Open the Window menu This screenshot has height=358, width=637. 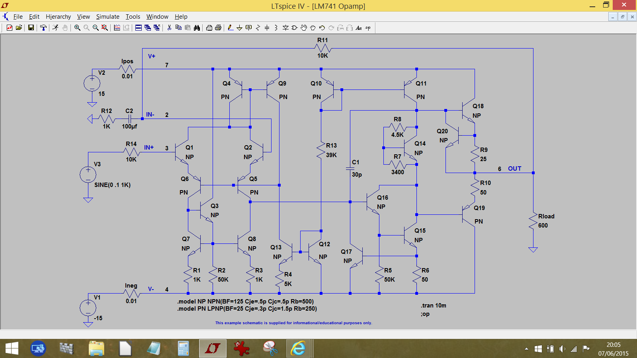(157, 17)
